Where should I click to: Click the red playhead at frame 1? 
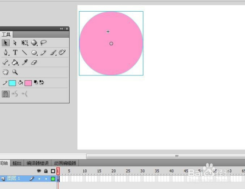click(x=58, y=171)
